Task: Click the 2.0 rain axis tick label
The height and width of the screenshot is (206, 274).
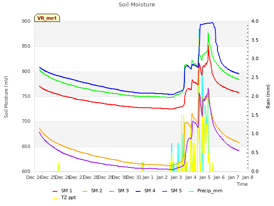Action: coord(255,96)
